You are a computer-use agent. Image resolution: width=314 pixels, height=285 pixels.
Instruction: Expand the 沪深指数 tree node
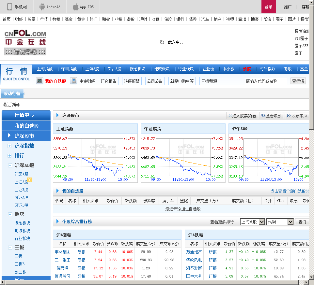tap(9, 146)
